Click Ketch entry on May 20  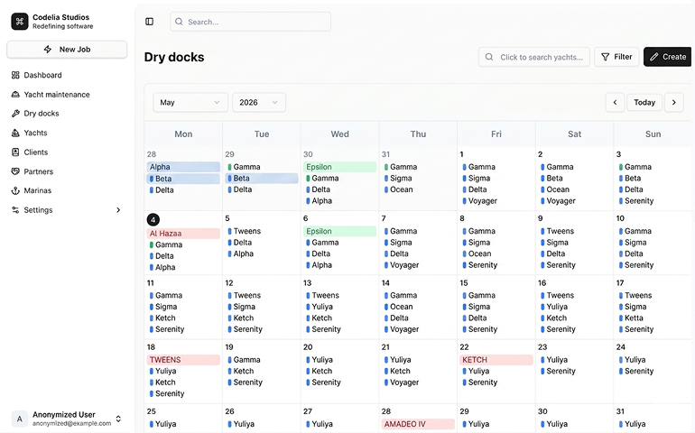[320, 372]
